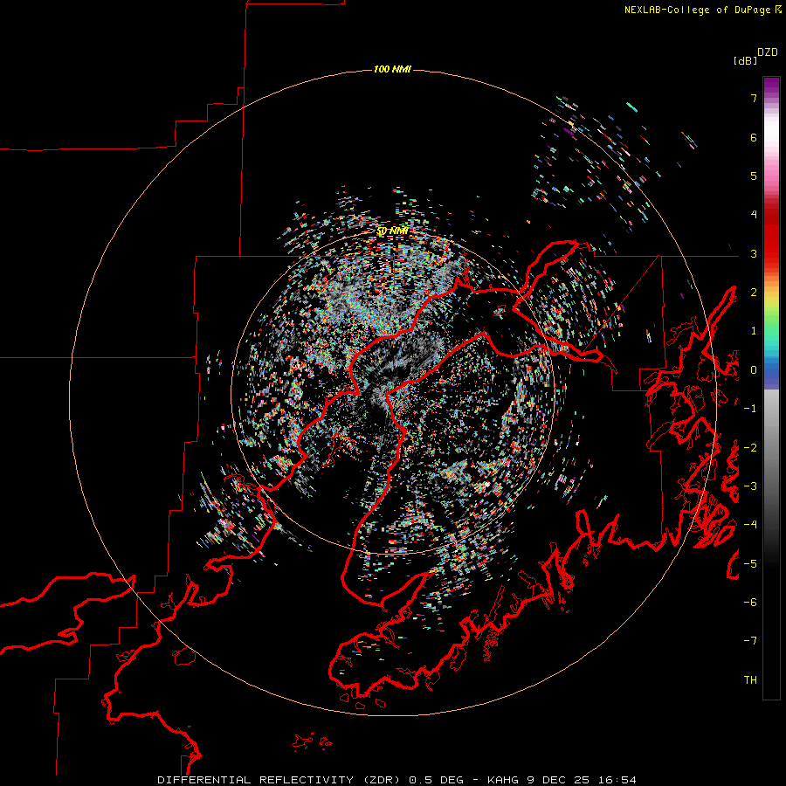Click the colorbar value -3
The image size is (786, 786).
pos(750,486)
